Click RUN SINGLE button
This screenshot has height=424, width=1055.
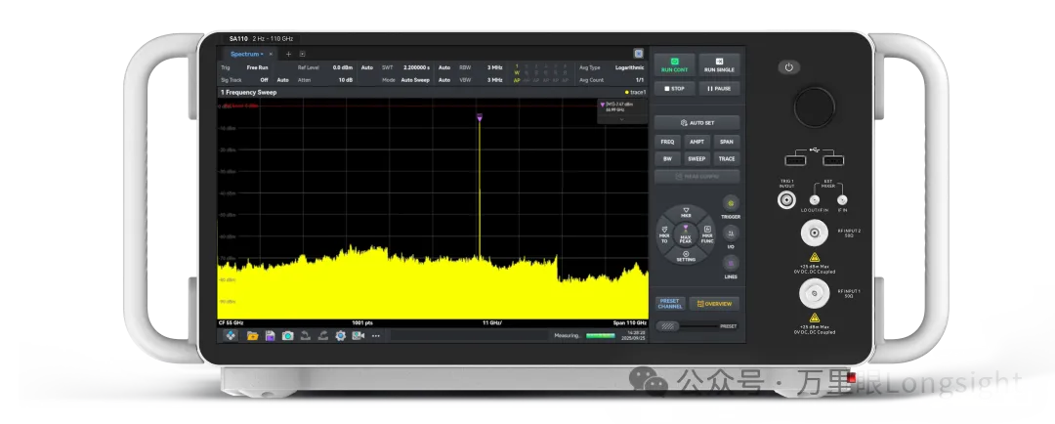[x=719, y=64]
